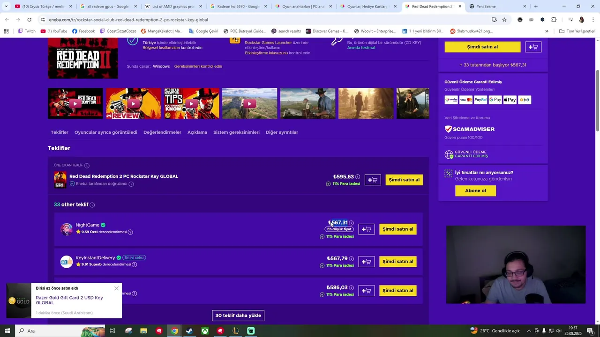Open Google Çeviri bookmark
This screenshot has height=337, width=600.
coord(203,31)
